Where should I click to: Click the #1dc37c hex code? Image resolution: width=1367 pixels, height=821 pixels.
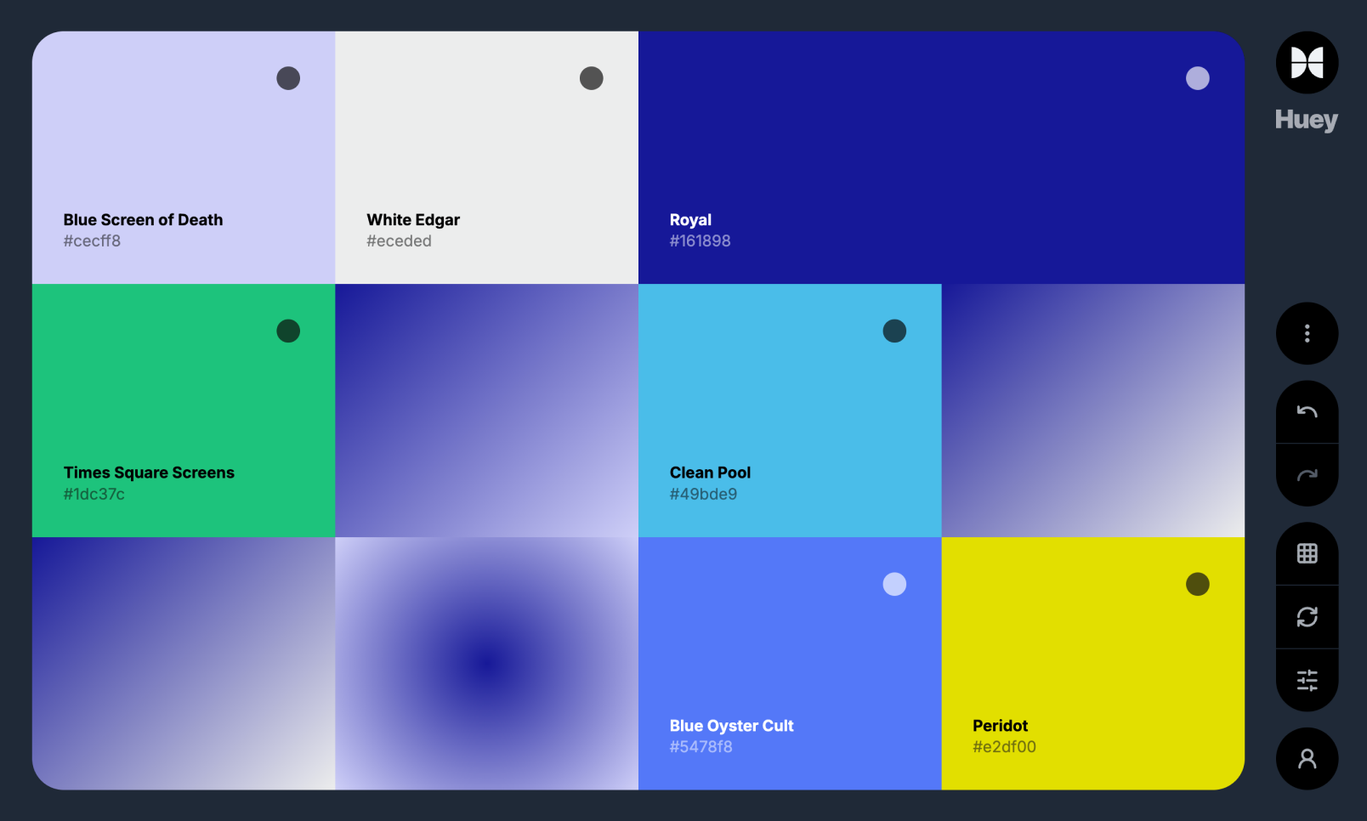[94, 494]
